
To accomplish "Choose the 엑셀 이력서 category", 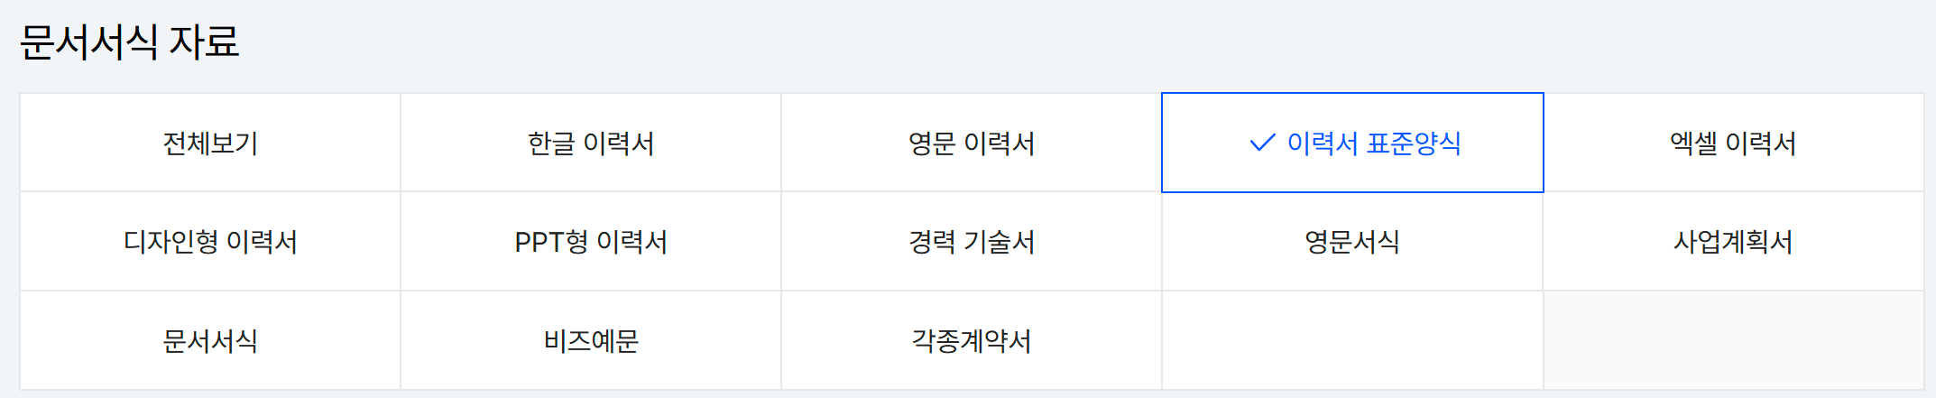I will point(1733,143).
